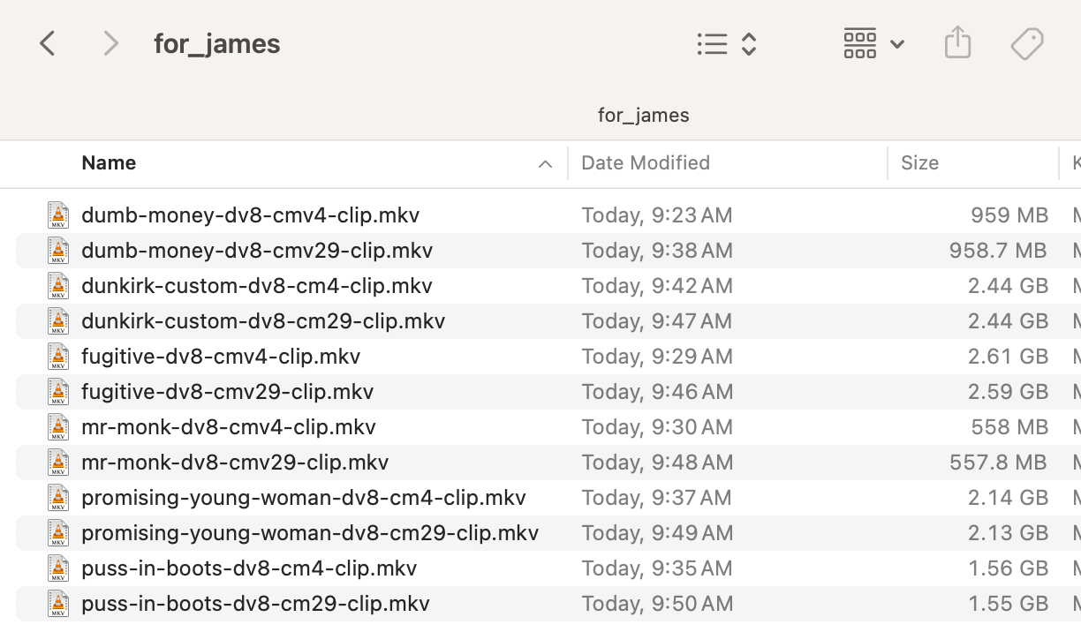Click the 9:29 AM modified date

tap(657, 356)
